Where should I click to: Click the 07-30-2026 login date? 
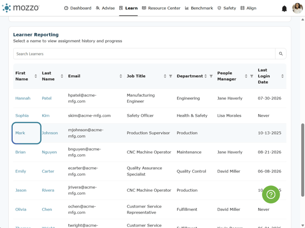269,98
